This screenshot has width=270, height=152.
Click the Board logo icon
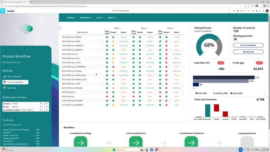point(2,11)
